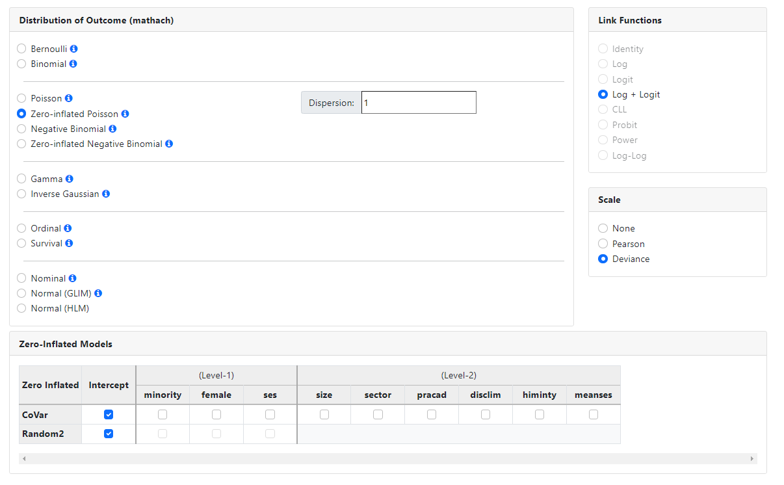Click the info icon next to Survival
The image size is (784, 485).
click(70, 243)
